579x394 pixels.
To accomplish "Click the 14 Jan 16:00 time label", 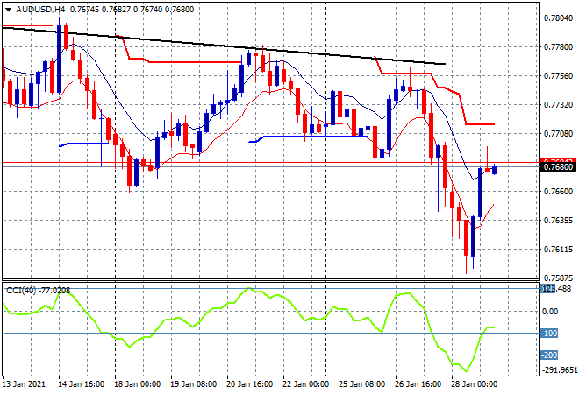I will (x=81, y=384).
